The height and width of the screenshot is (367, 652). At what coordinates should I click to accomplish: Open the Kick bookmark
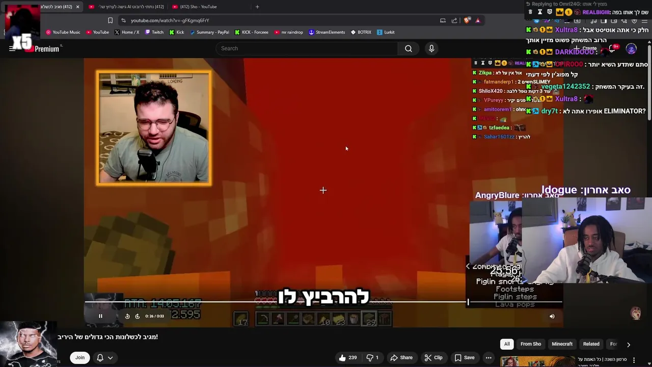tap(177, 32)
